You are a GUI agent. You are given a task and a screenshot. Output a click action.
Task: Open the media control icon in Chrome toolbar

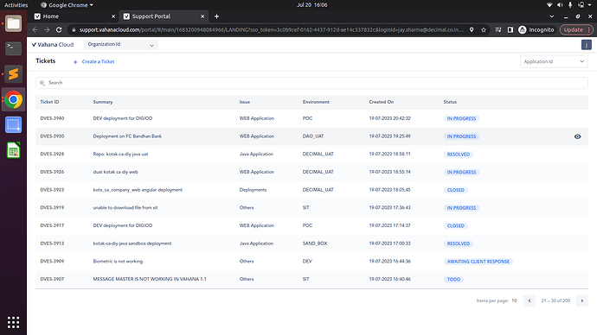[498, 29]
